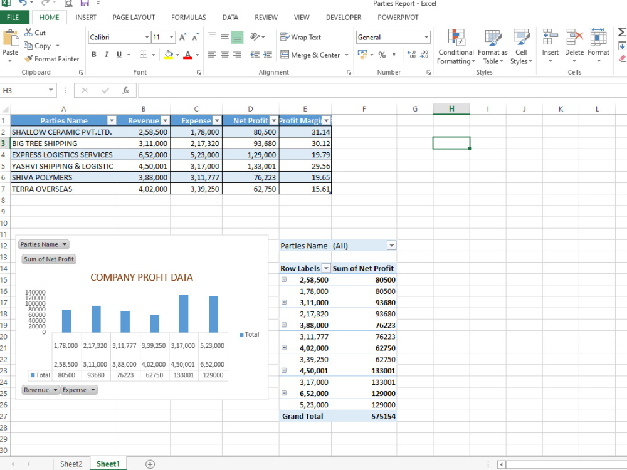Click the Name Box showing H3

coord(28,90)
